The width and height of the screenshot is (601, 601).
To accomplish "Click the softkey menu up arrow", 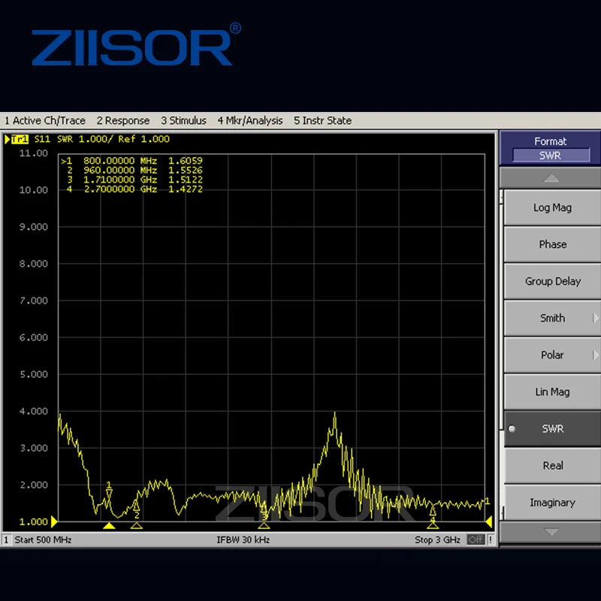I will (x=551, y=178).
